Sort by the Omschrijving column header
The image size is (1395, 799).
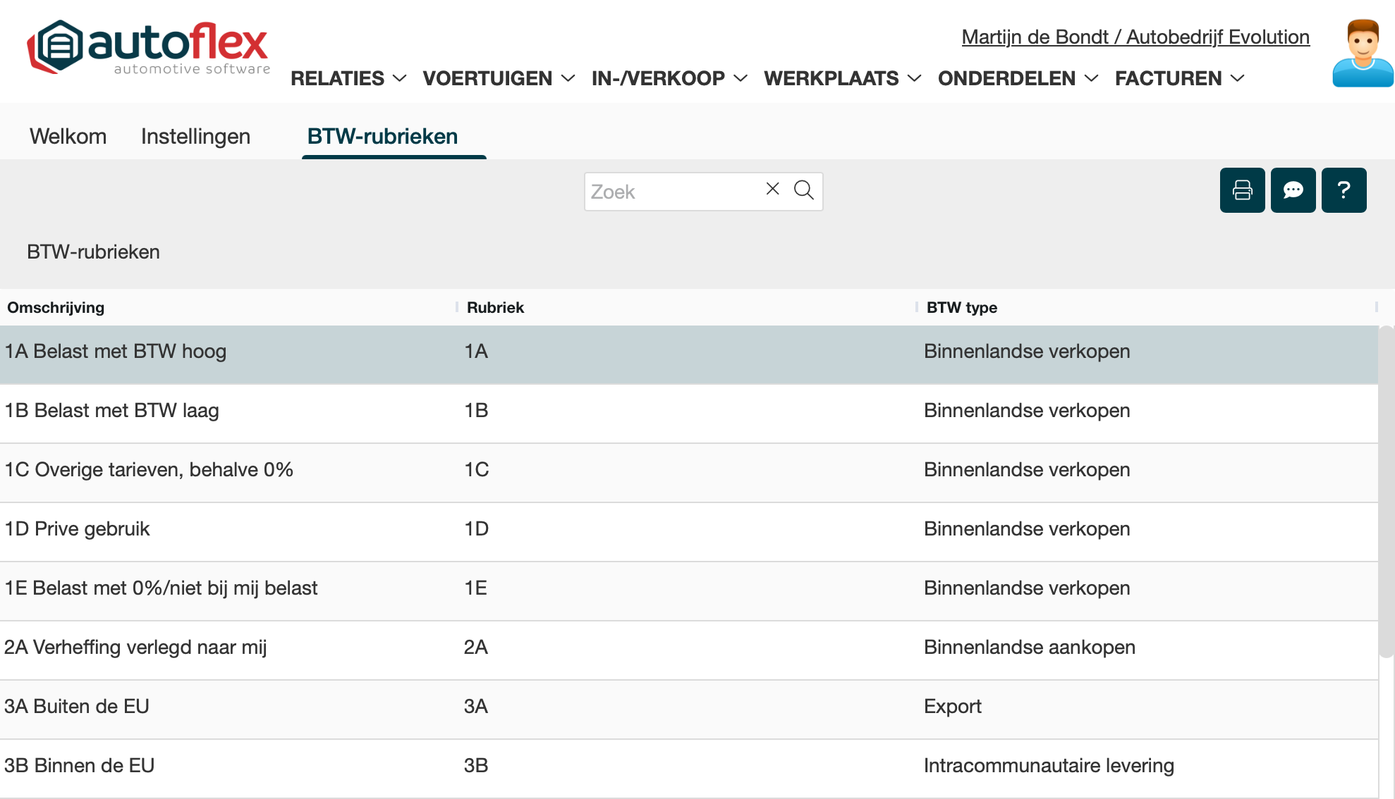56,307
